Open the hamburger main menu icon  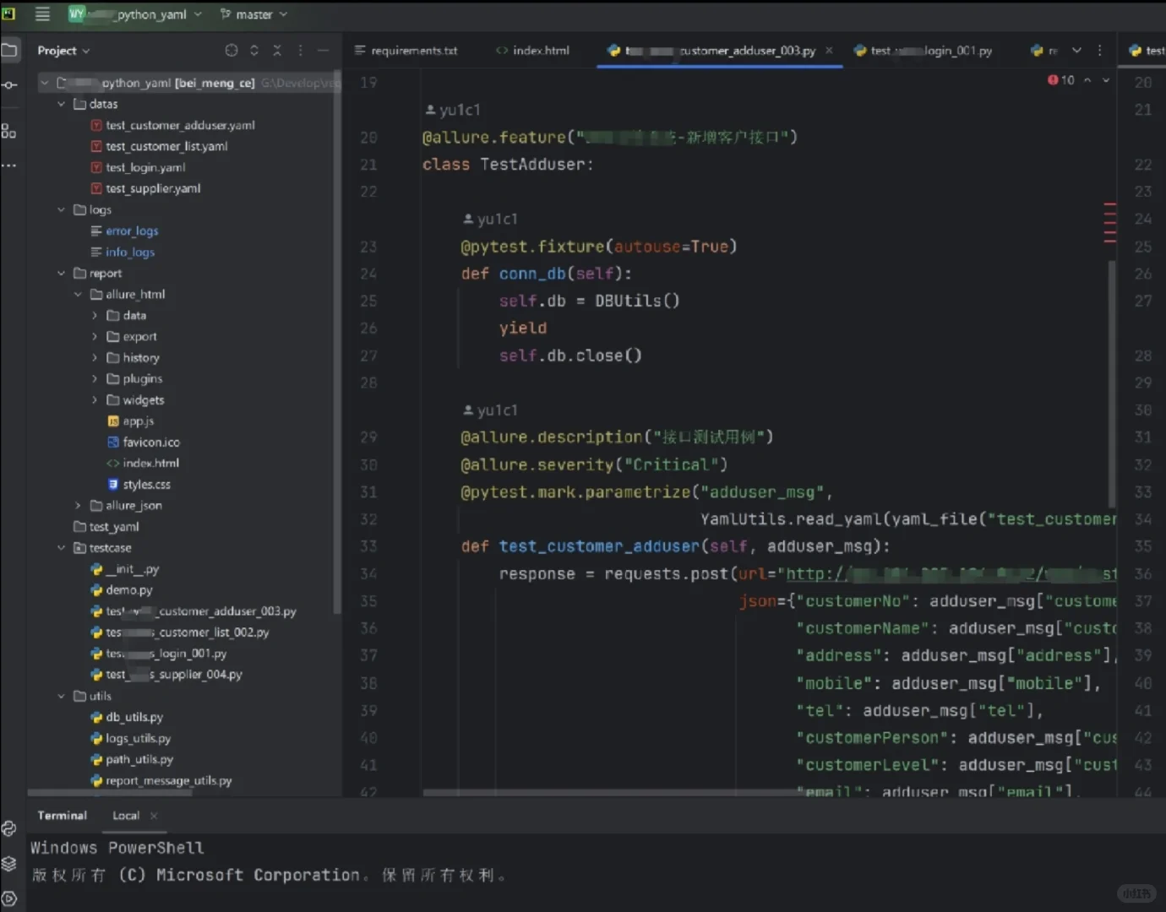[x=42, y=14]
